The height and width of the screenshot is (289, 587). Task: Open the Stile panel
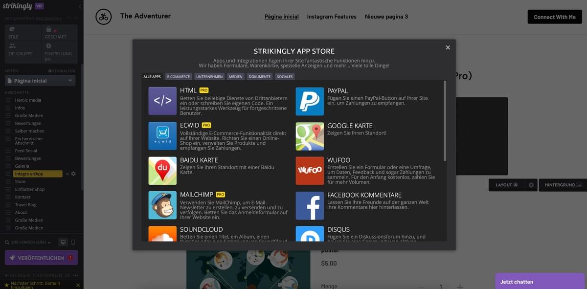[x=23, y=32]
